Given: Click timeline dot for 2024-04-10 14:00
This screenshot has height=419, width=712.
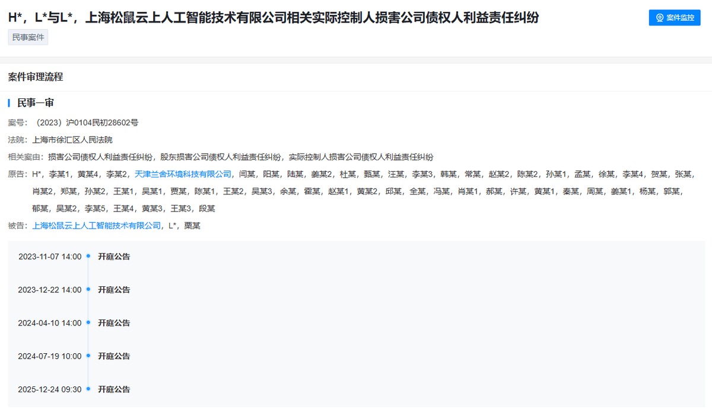Looking at the screenshot, I should pos(88,322).
